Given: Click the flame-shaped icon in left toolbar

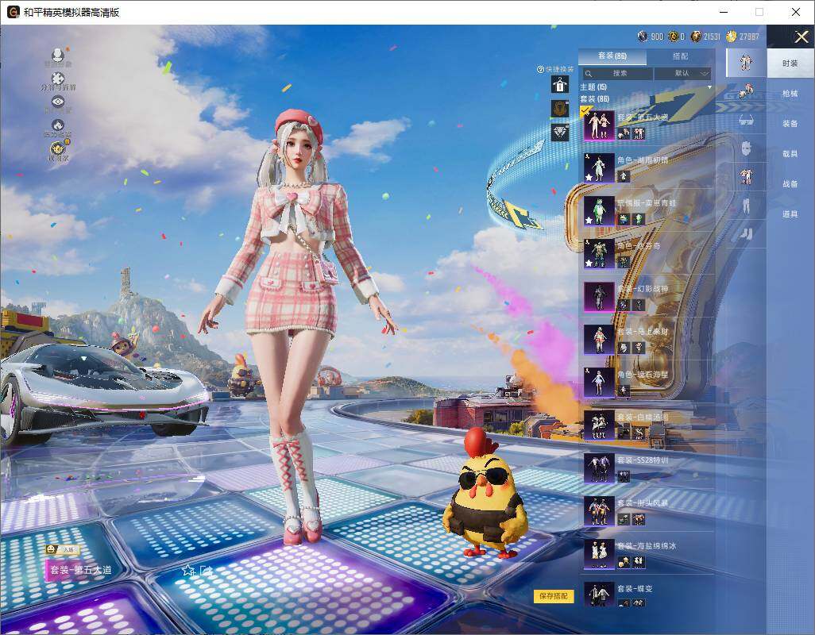Looking at the screenshot, I should (x=58, y=125).
